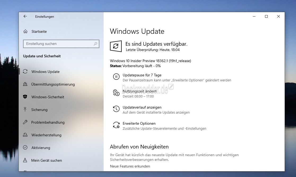
Task: Click Letzte Überprüfung: Heute, 18:04 text
Action: (x=153, y=50)
